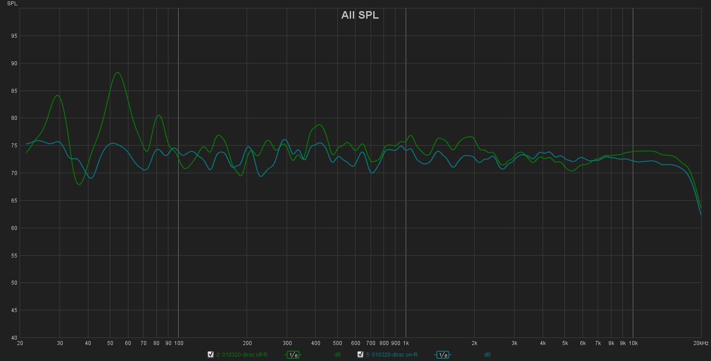This screenshot has height=361, width=711.
Task: Click the teal 1/6 smoothing icon
Action: pos(442,355)
